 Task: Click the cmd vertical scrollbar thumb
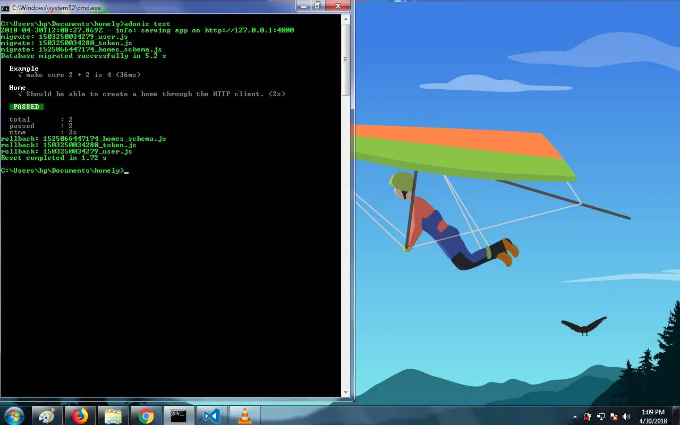[x=346, y=59]
